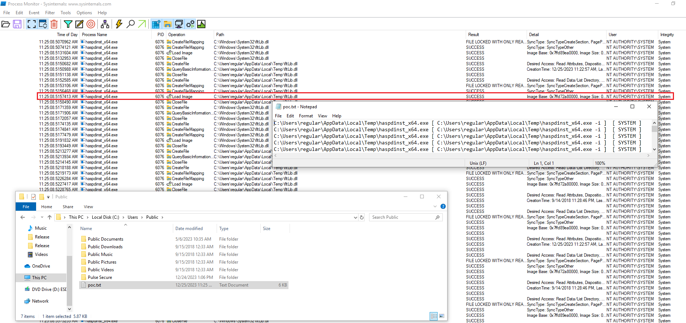Switch to the Share tab in Explorer
Image resolution: width=686 pixels, height=323 pixels.
(68, 207)
